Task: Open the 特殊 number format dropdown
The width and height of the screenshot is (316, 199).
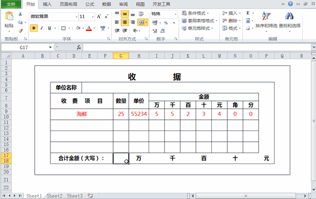Action: pyautogui.click(x=176, y=14)
